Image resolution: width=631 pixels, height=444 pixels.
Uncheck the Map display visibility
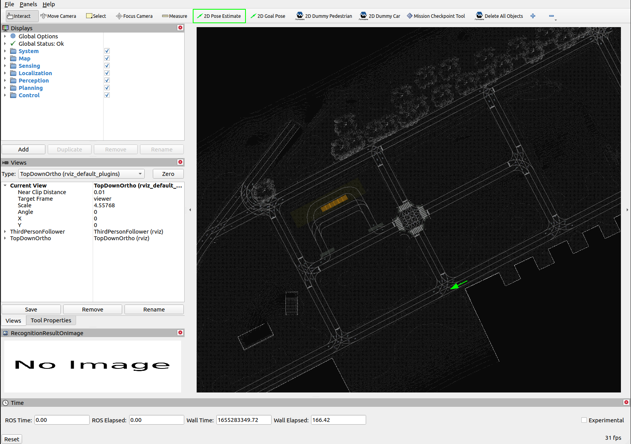(107, 58)
